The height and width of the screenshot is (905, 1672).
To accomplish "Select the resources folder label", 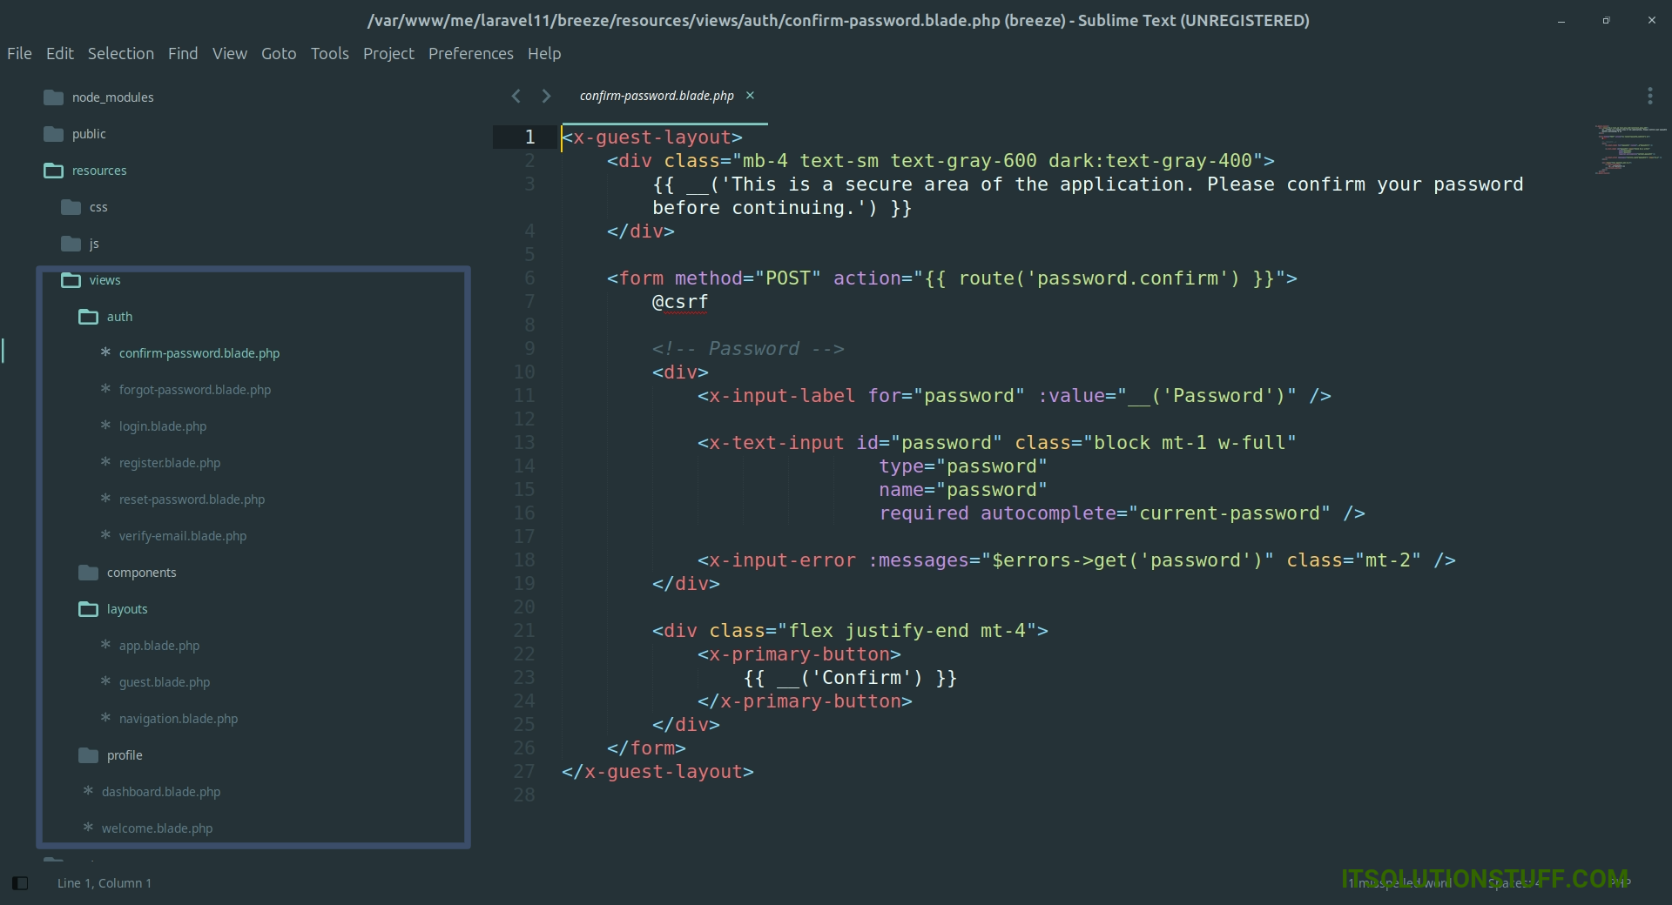I will [x=99, y=171].
